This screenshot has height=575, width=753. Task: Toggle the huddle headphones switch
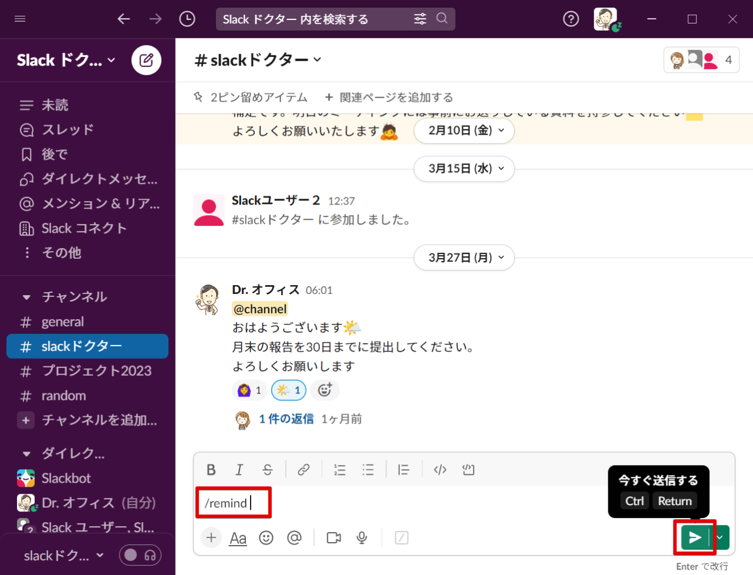(x=140, y=555)
